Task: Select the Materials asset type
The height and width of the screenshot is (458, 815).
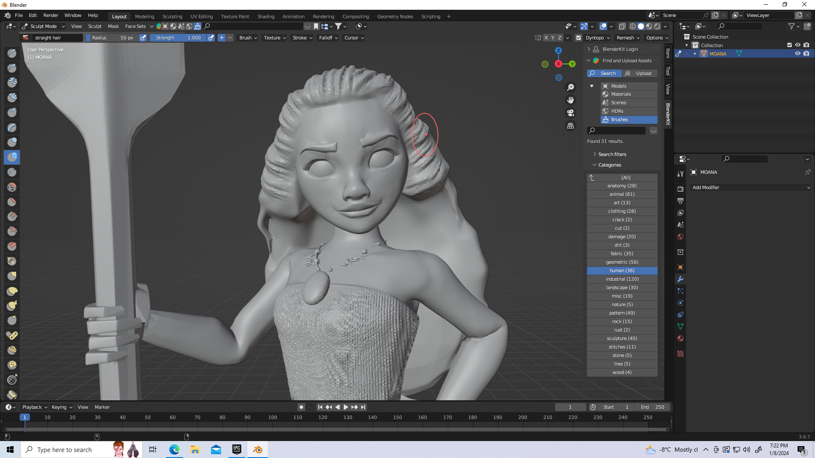Action: [629, 94]
